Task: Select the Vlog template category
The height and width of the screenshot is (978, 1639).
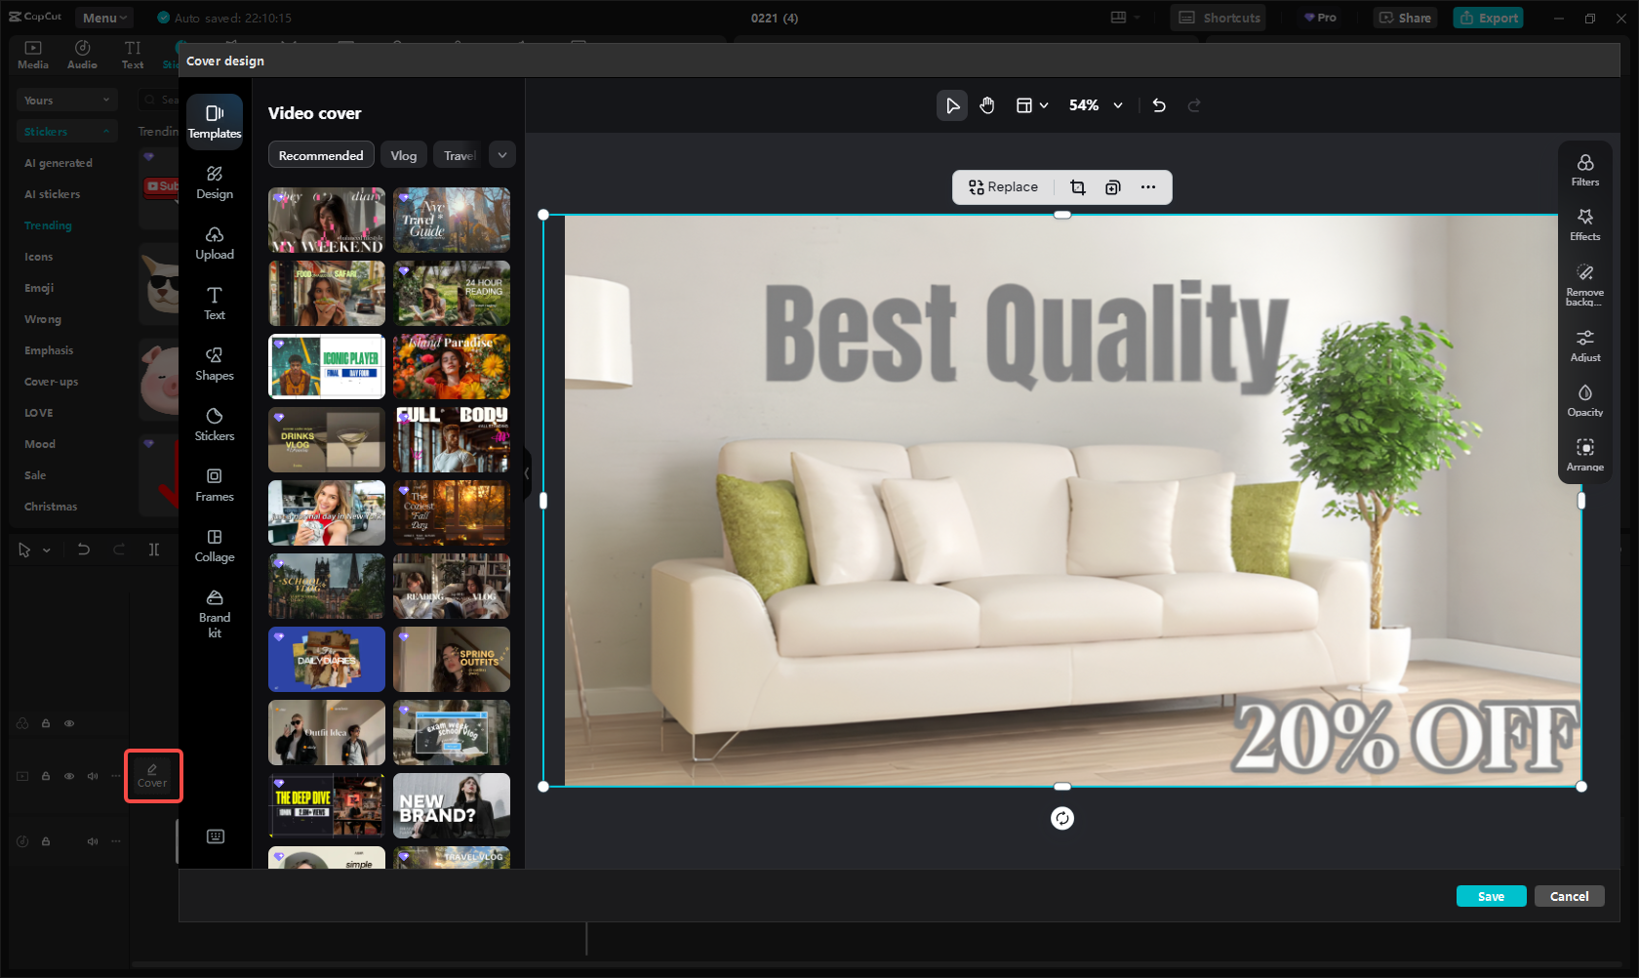Action: coord(404,155)
